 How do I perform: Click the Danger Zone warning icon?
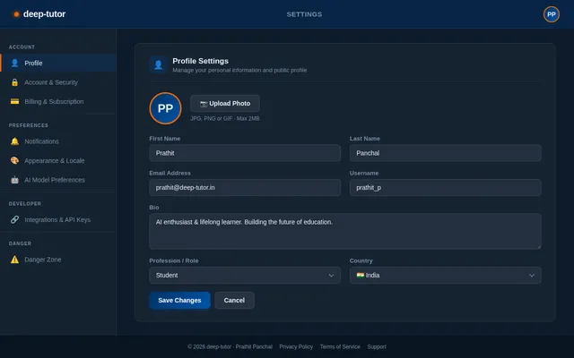pos(14,260)
